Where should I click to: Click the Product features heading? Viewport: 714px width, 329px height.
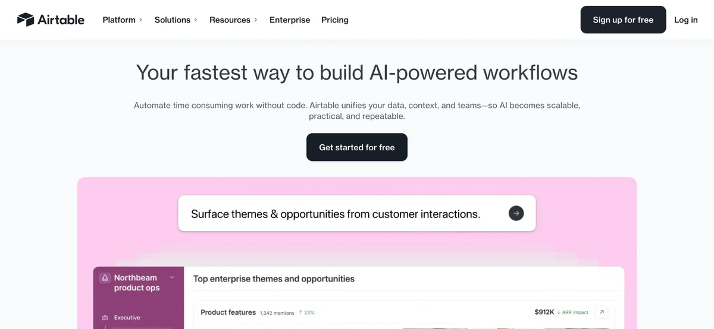pyautogui.click(x=228, y=312)
